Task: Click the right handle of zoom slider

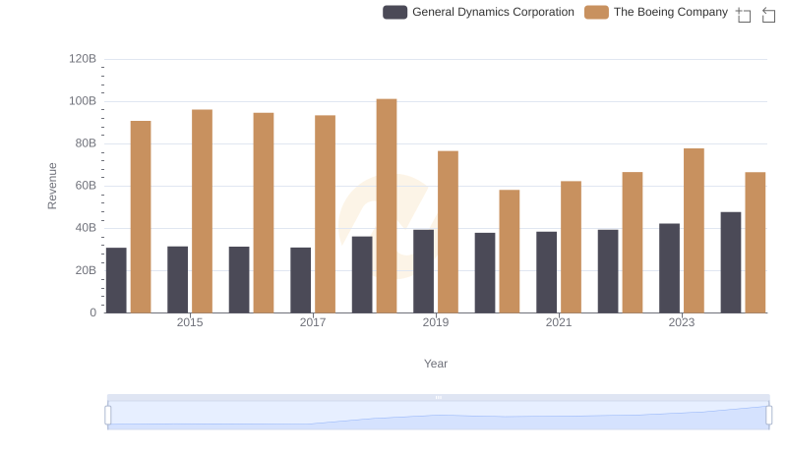Action: 768,416
